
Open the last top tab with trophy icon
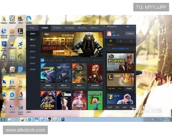pos(94,28)
